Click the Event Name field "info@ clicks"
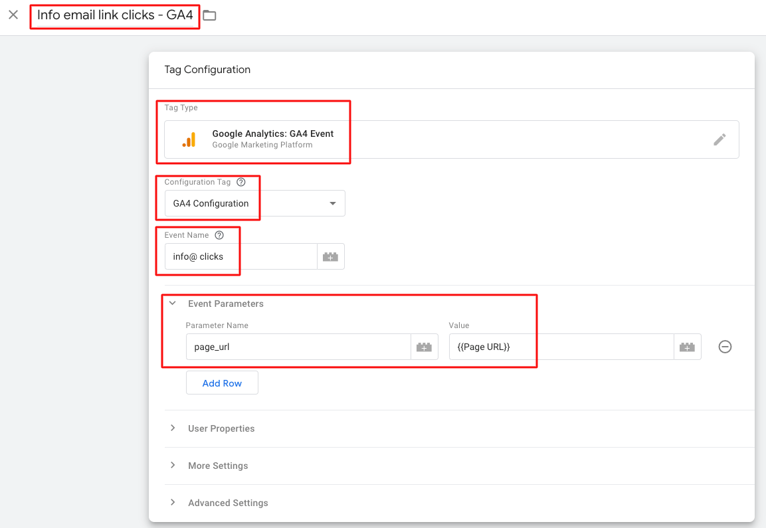 pos(241,256)
